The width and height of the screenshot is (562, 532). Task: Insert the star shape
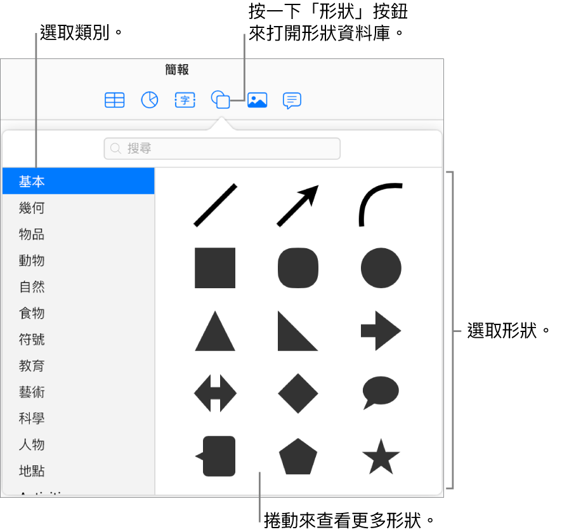(381, 456)
